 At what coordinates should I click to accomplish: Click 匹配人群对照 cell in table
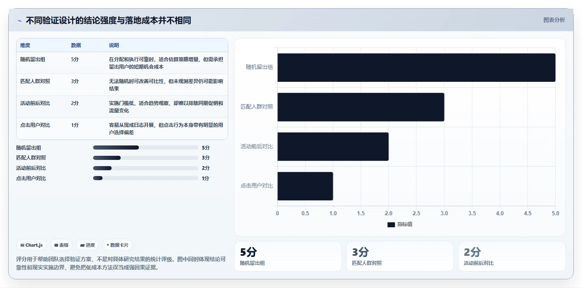(35, 81)
